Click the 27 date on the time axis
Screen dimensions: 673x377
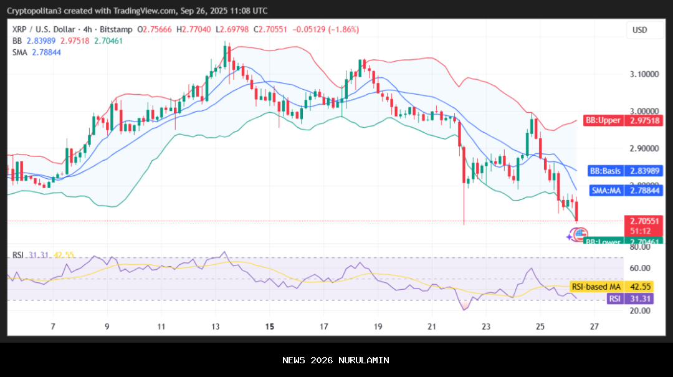594,327
